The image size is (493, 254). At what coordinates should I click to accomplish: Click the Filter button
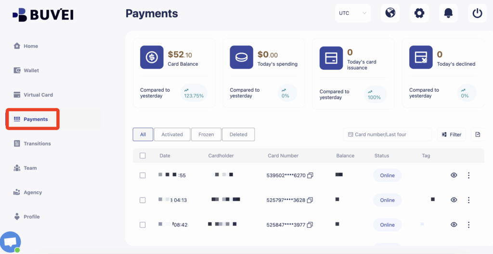click(x=451, y=134)
